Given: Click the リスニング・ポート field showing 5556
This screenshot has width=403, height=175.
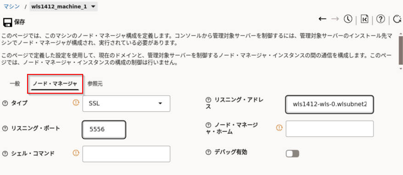Looking at the screenshot, I should coord(104,130).
